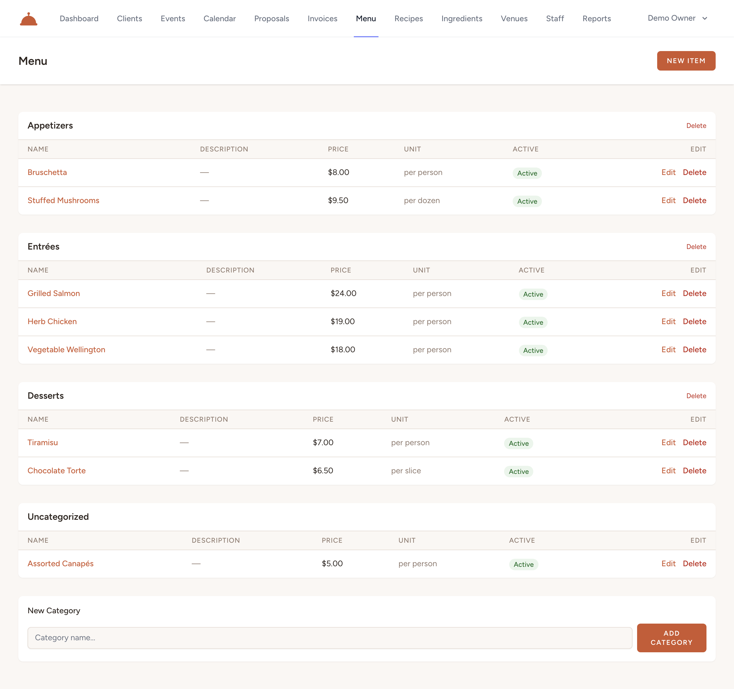Select the Menu tab

366,18
